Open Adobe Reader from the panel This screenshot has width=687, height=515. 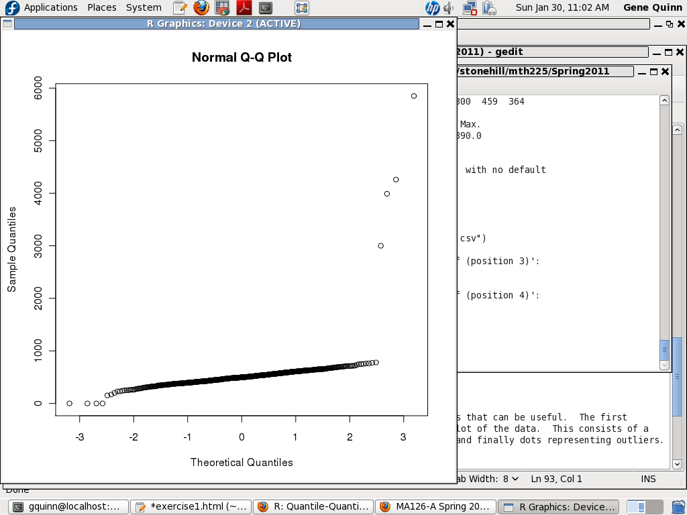pos(244,8)
